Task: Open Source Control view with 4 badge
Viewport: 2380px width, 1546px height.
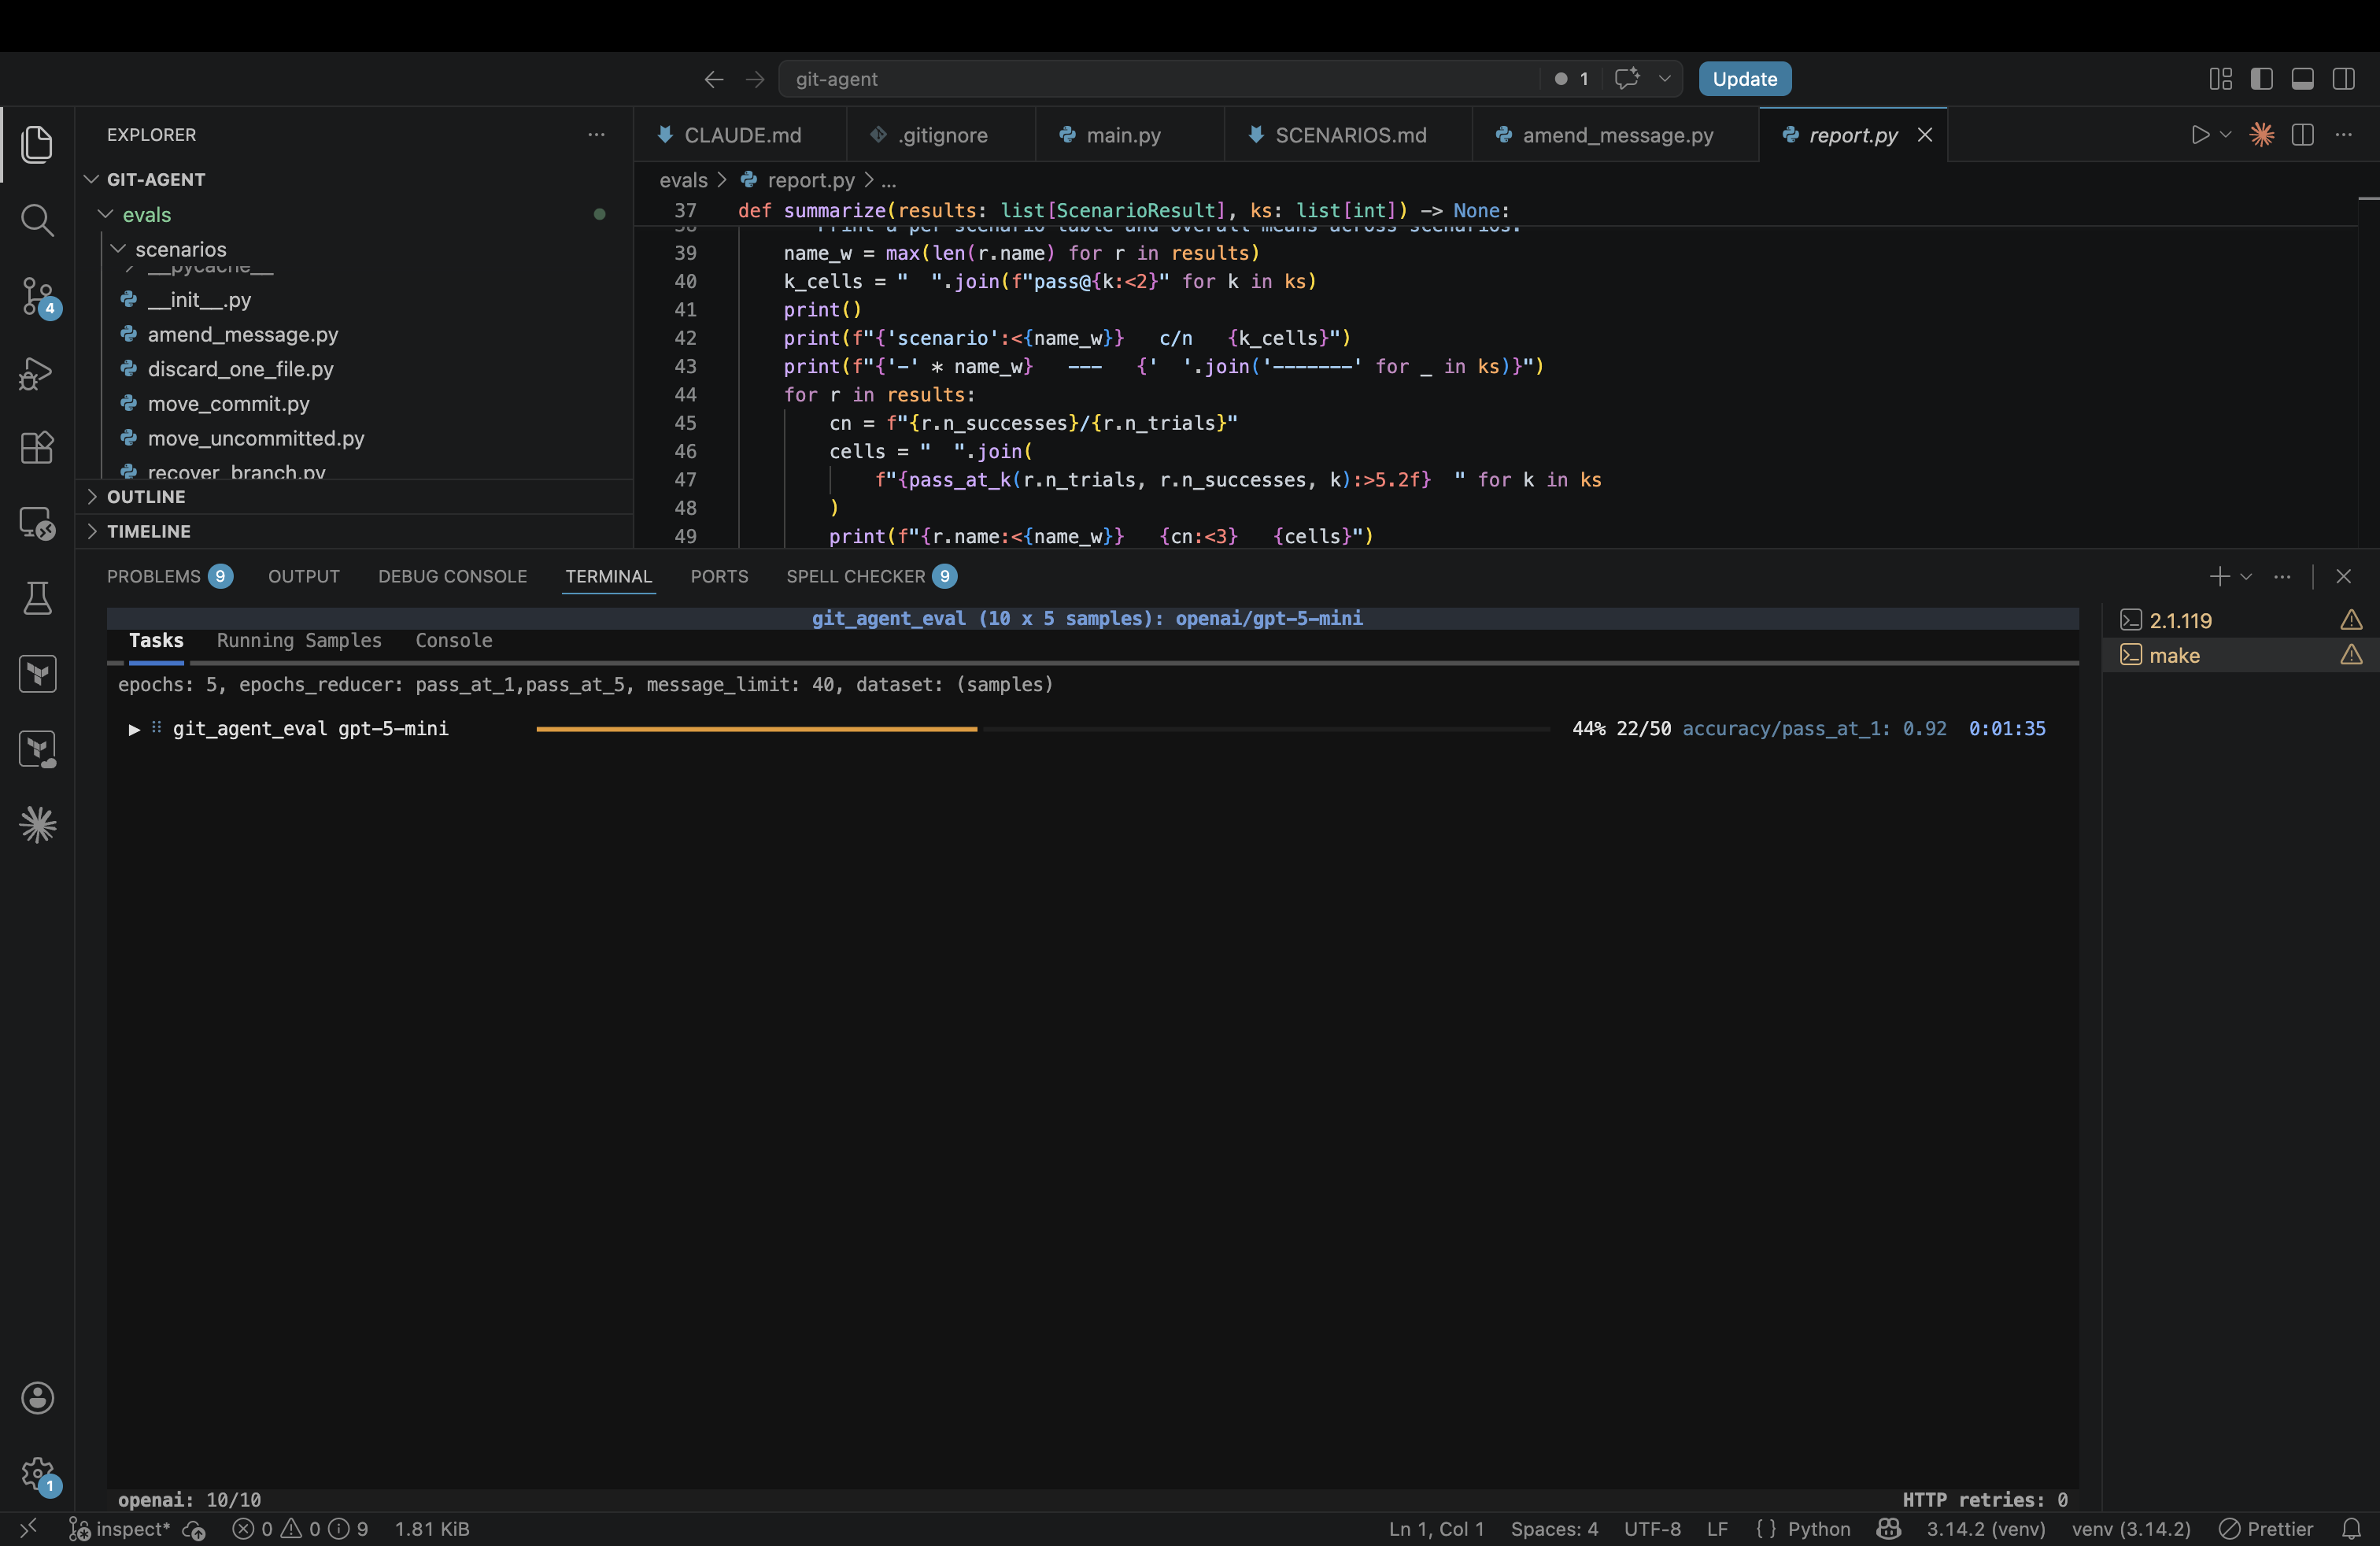Action: [38, 297]
